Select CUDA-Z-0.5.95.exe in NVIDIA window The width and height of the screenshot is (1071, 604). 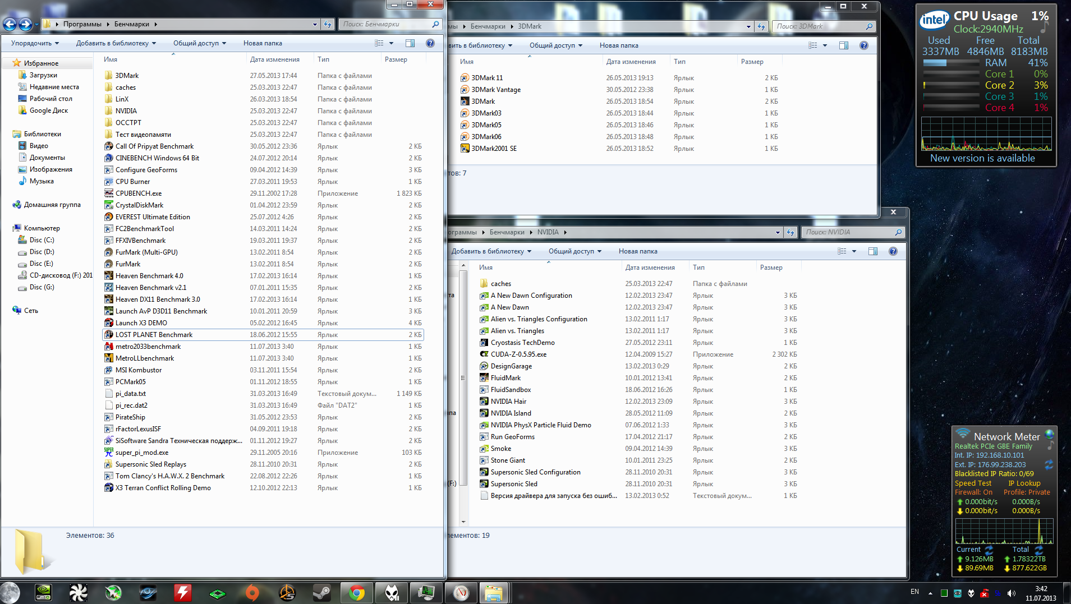point(518,354)
